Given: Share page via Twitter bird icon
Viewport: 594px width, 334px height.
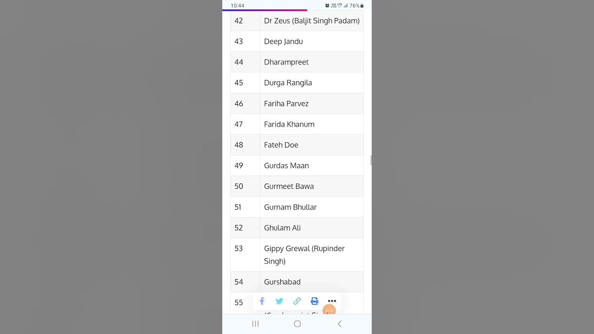Looking at the screenshot, I should click(x=279, y=301).
